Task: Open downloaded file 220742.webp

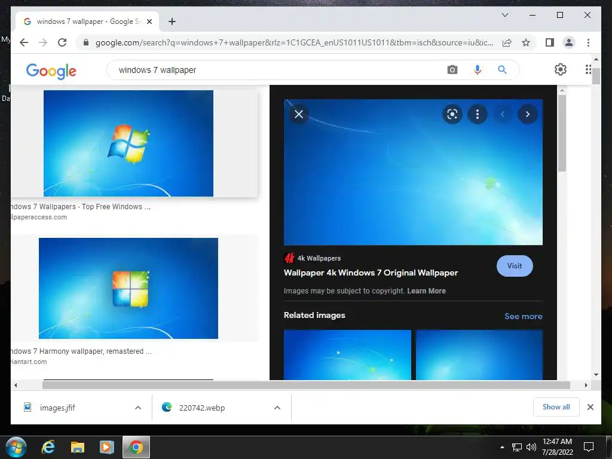Action: (x=201, y=408)
